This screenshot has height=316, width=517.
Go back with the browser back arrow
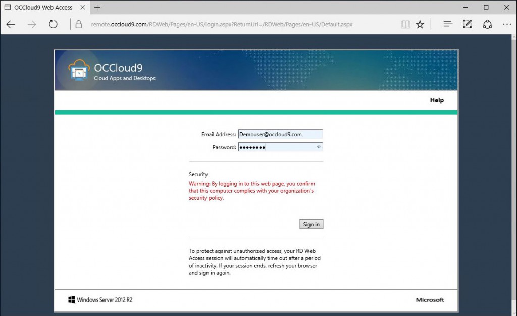[11, 24]
